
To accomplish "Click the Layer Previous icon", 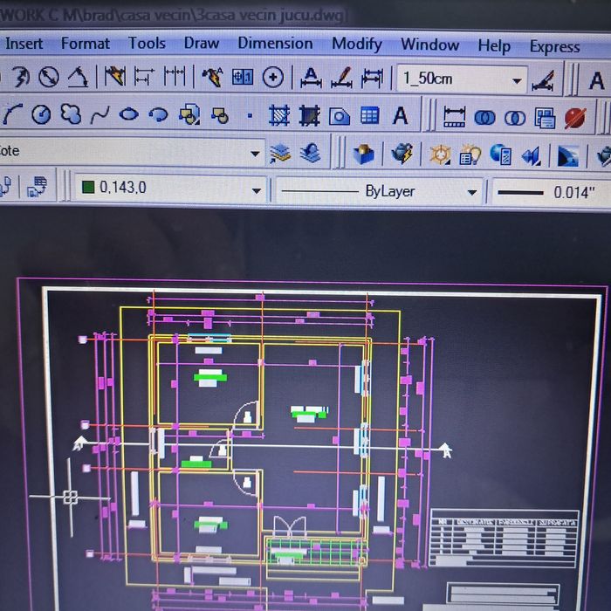I will coord(311,153).
